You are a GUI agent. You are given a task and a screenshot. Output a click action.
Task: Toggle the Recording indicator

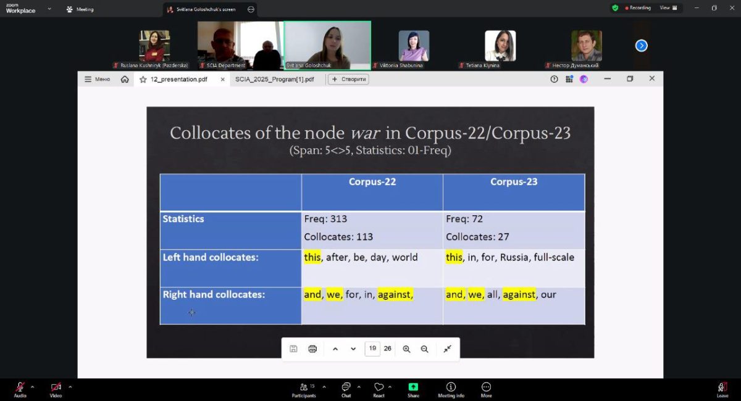(x=638, y=8)
